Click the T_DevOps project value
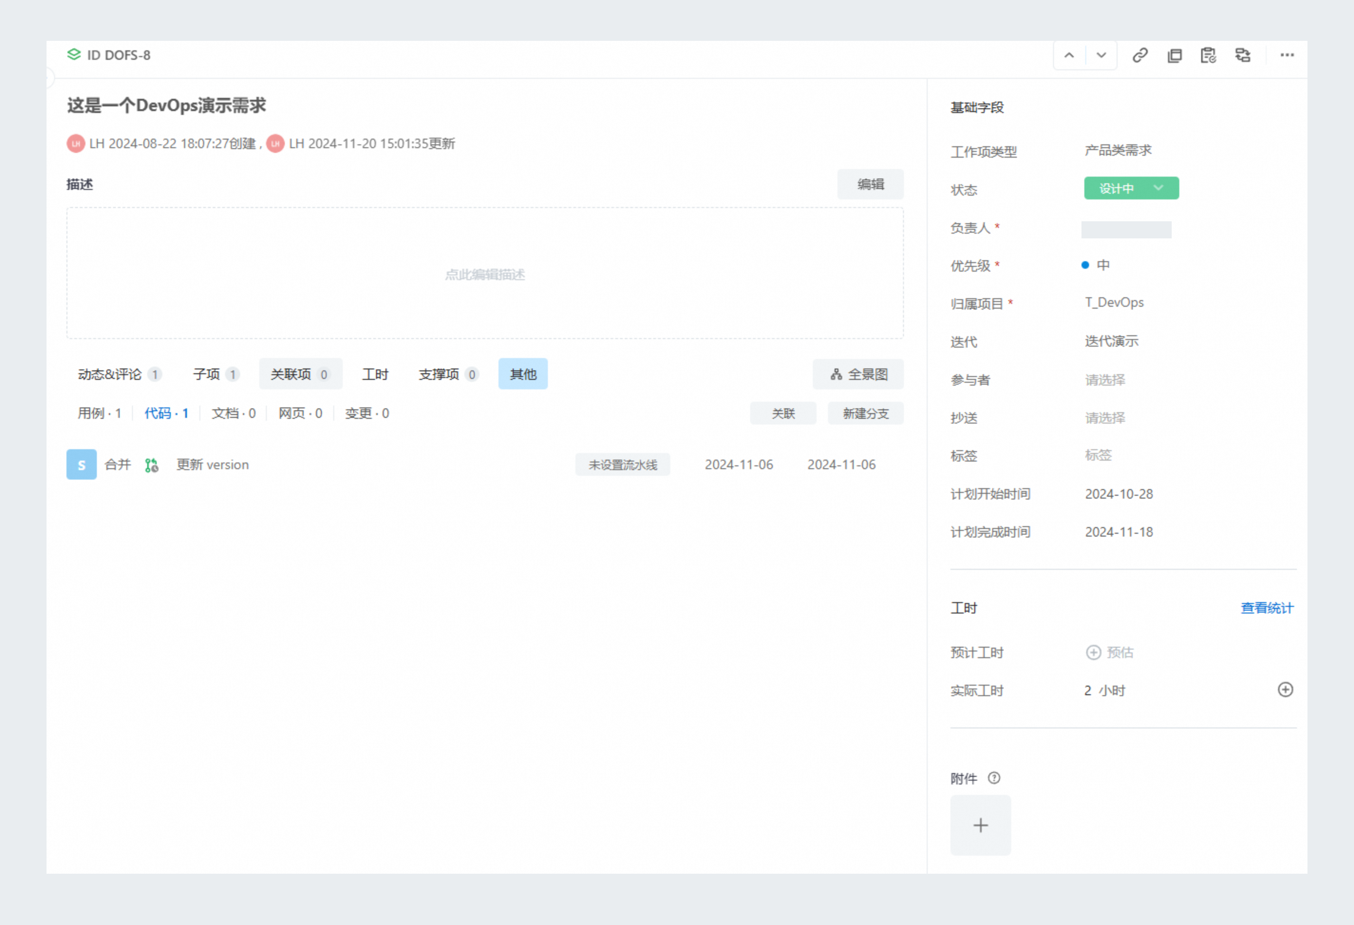 1114,303
